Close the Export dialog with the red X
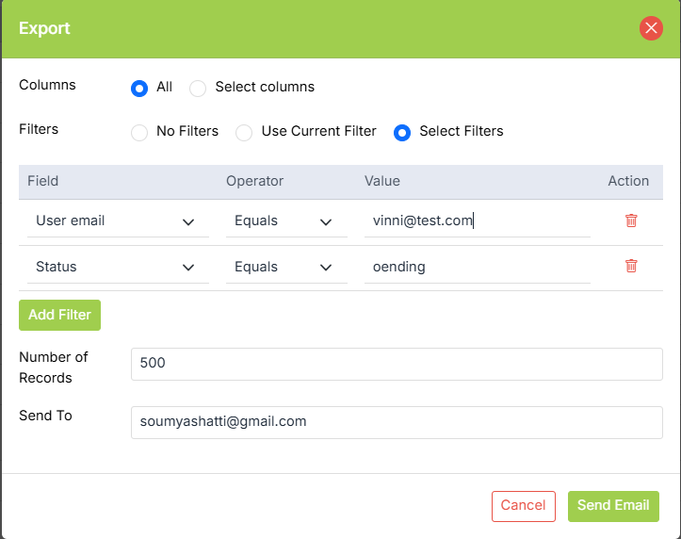Screen dimensions: 681x539 [x=651, y=28]
